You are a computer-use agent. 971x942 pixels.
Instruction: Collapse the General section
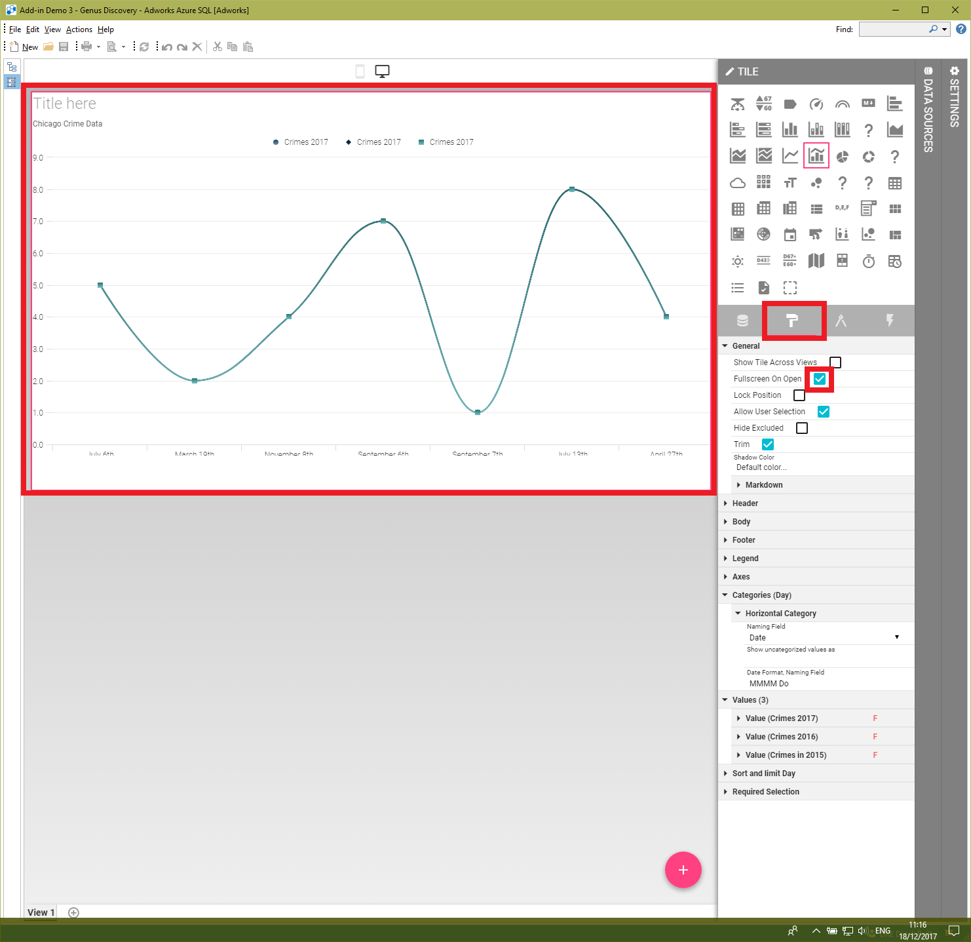pyautogui.click(x=816, y=345)
